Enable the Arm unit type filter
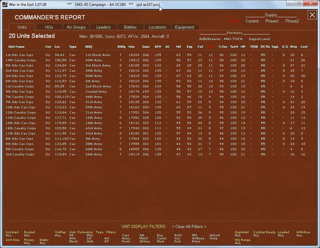This screenshot has width=320, height=248. tap(72, 238)
